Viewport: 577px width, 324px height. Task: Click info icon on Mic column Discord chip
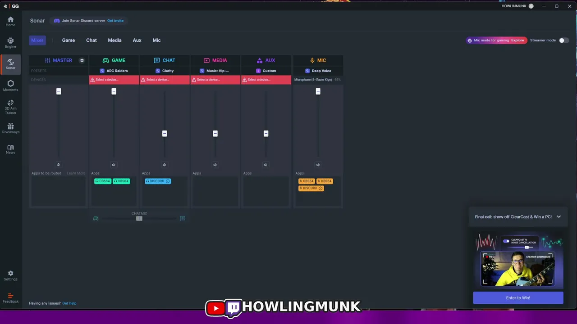321,188
